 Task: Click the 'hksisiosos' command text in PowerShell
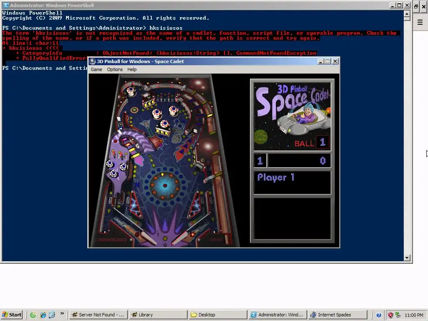click(166, 28)
